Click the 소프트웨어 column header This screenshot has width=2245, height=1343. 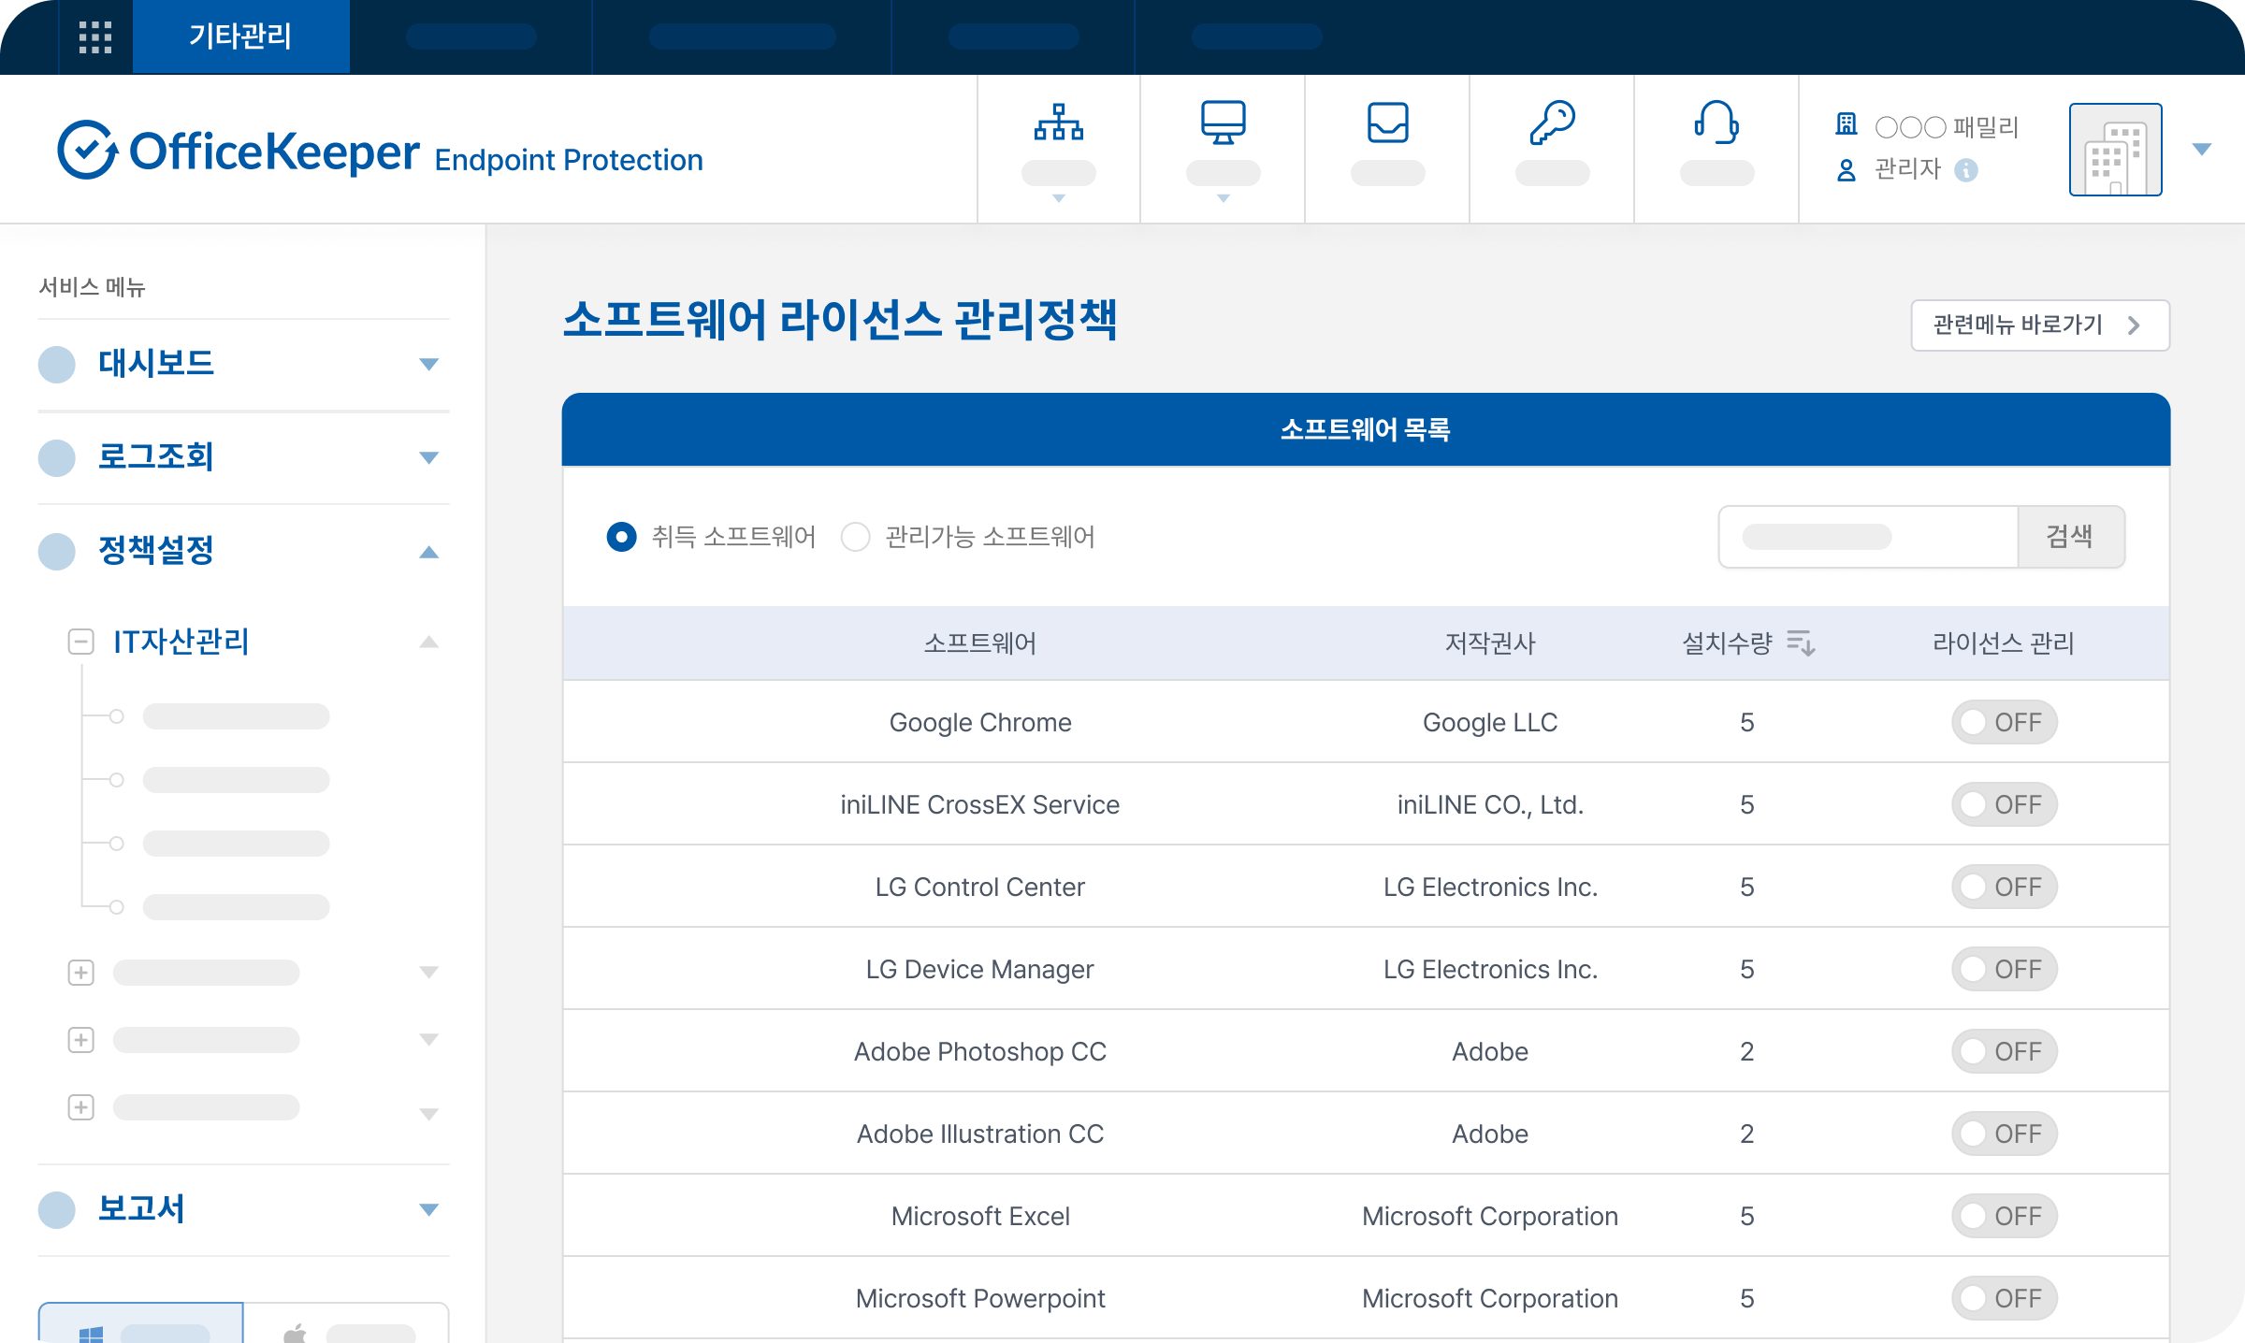point(980,643)
